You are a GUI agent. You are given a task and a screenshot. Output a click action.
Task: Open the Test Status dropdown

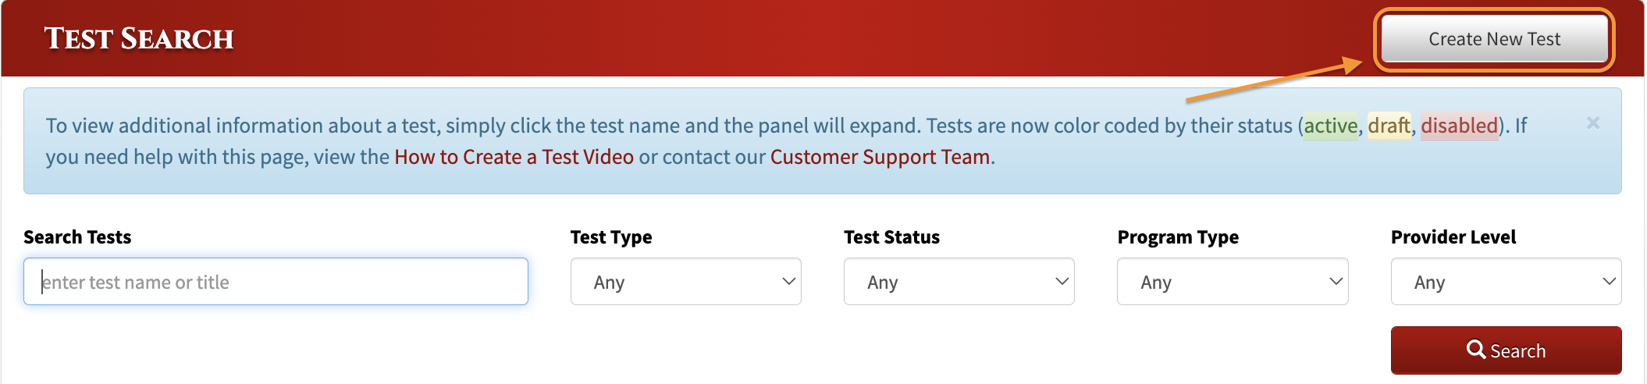959,282
